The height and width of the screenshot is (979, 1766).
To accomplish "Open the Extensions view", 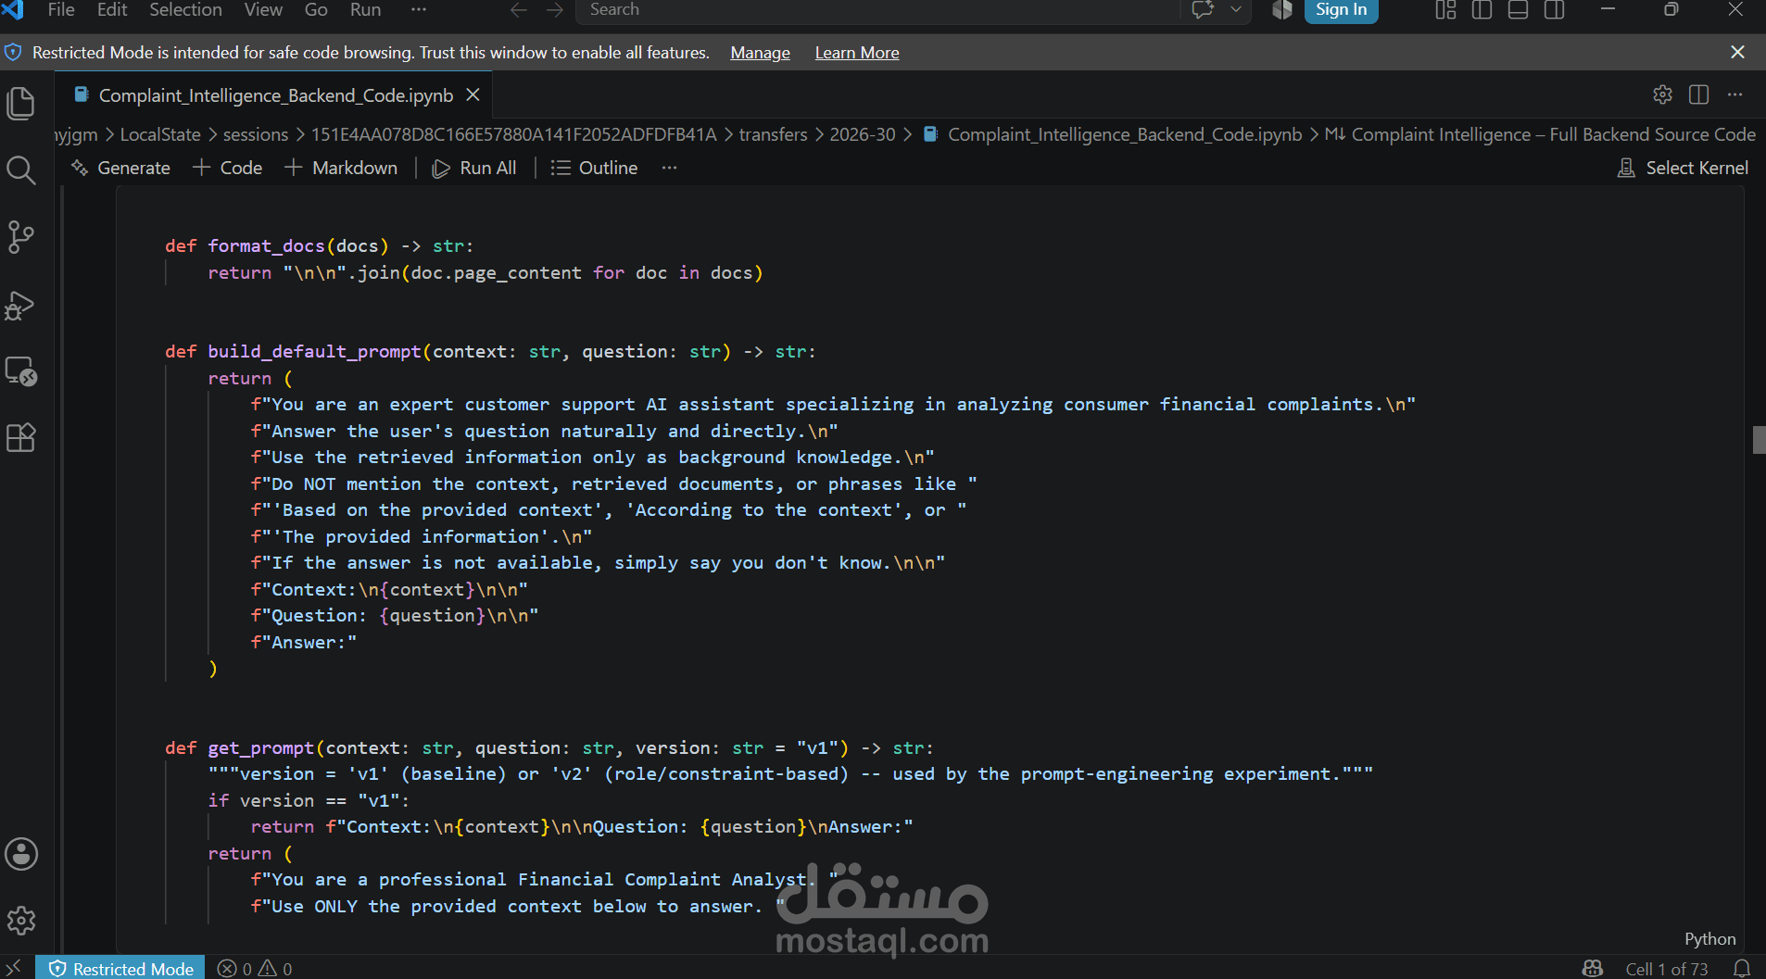I will click(20, 437).
